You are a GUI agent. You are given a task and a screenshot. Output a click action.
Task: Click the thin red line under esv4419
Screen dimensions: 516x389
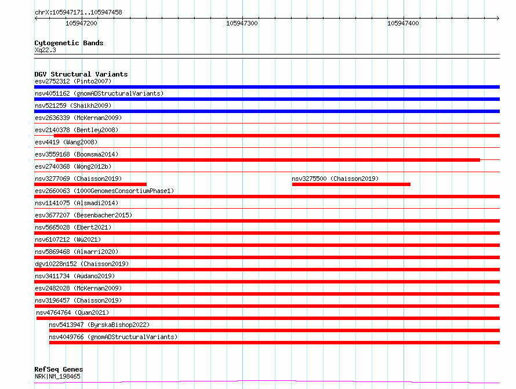(267, 148)
